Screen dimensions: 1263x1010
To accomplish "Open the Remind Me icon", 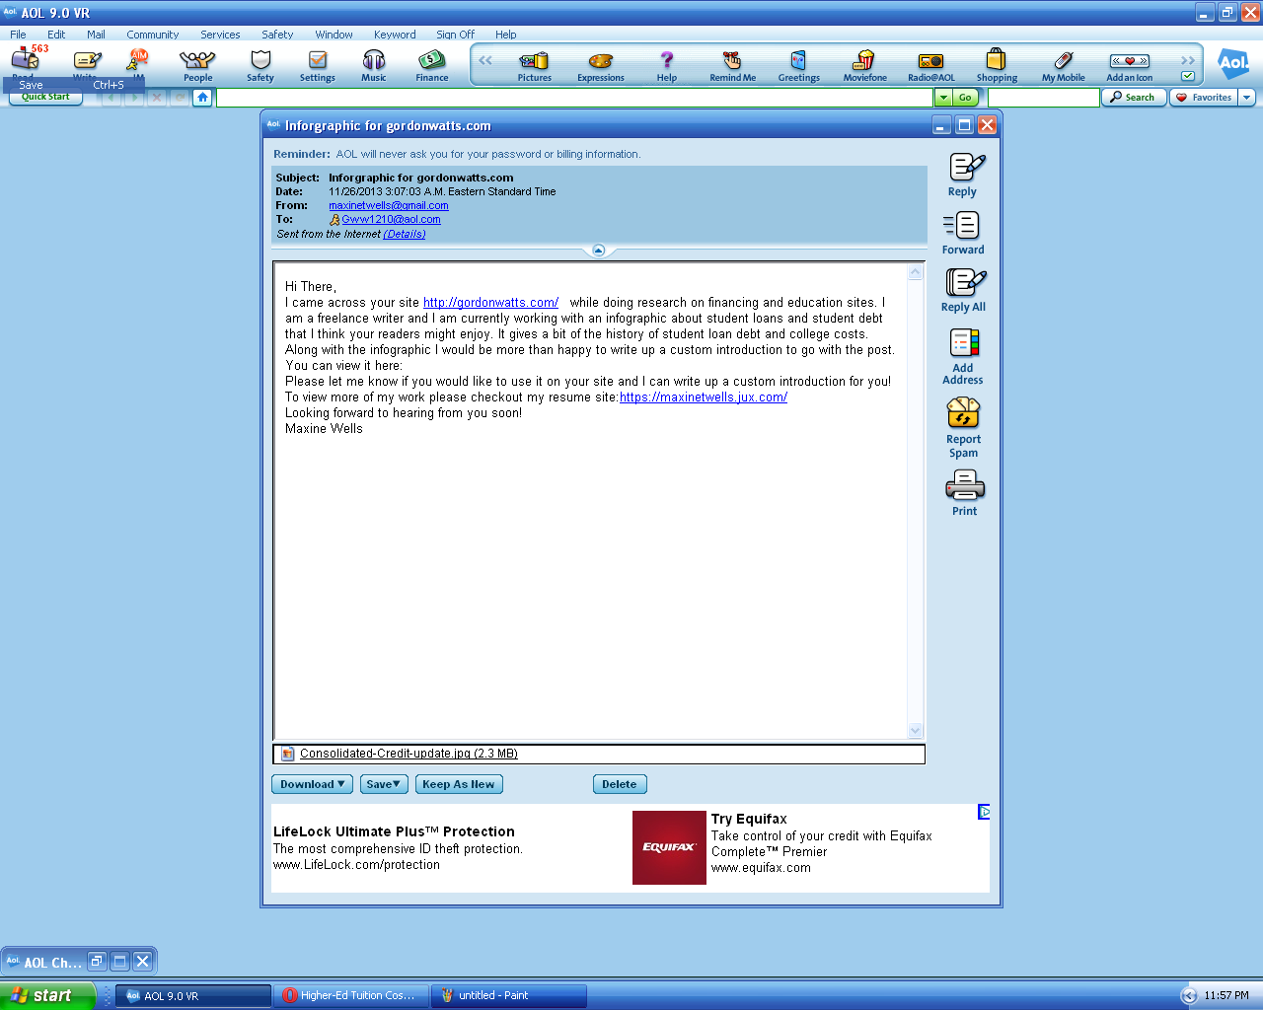I will click(733, 65).
